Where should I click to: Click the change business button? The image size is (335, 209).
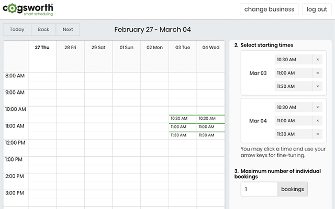pos(269,9)
